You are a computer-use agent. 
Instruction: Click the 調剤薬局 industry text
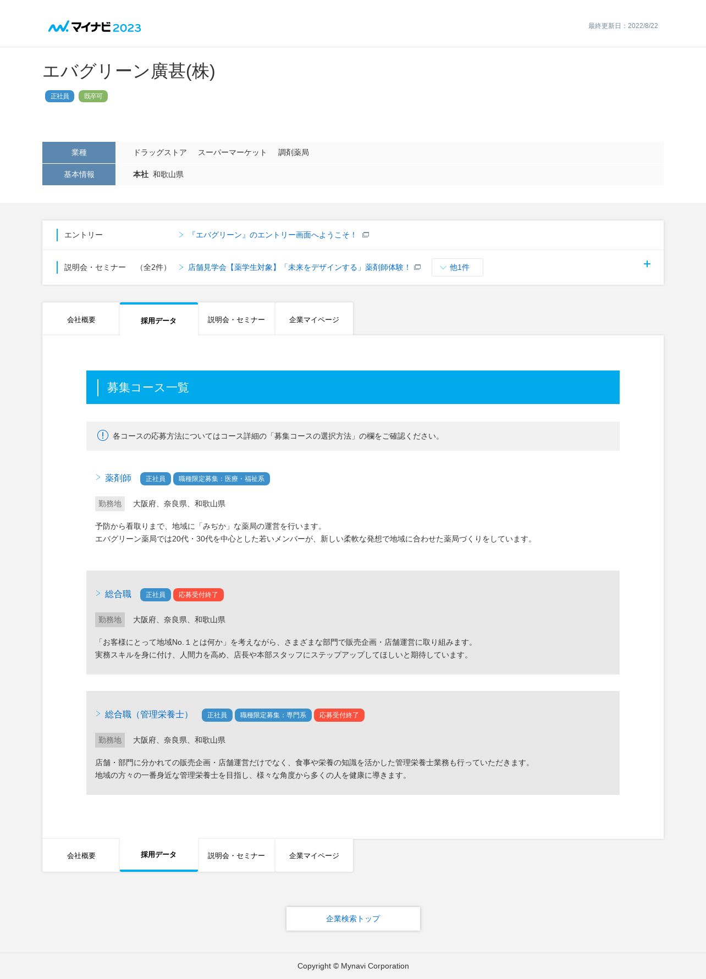point(293,152)
